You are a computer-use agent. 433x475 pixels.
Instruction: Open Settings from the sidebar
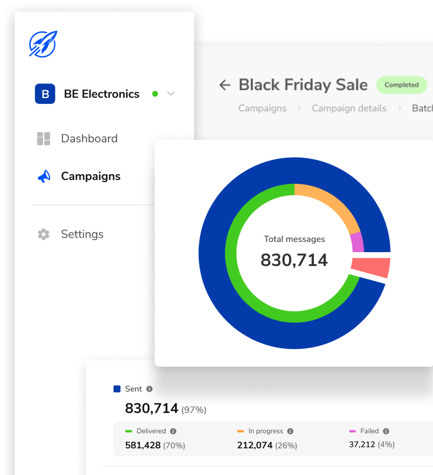[82, 234]
